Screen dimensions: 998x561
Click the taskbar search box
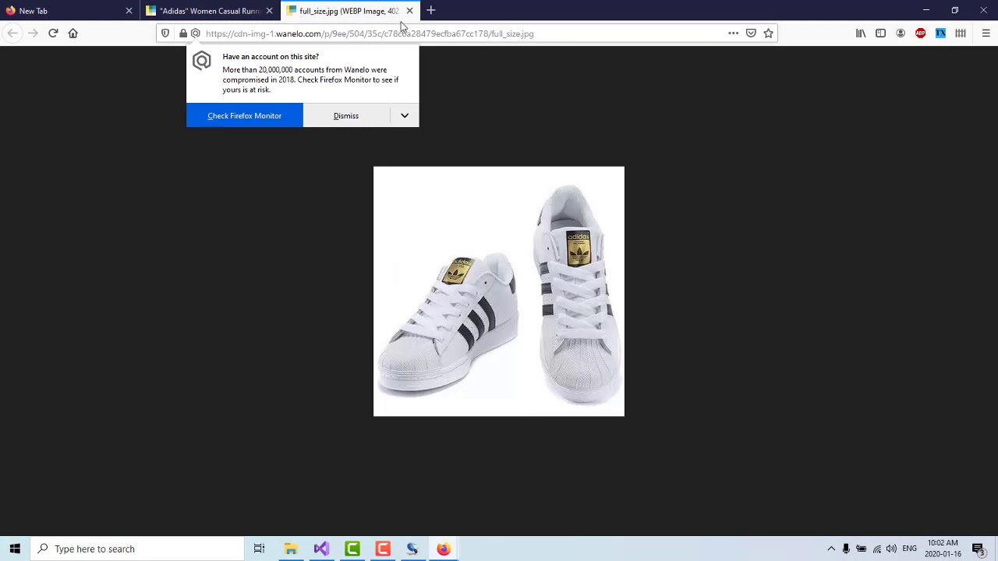[137, 549]
